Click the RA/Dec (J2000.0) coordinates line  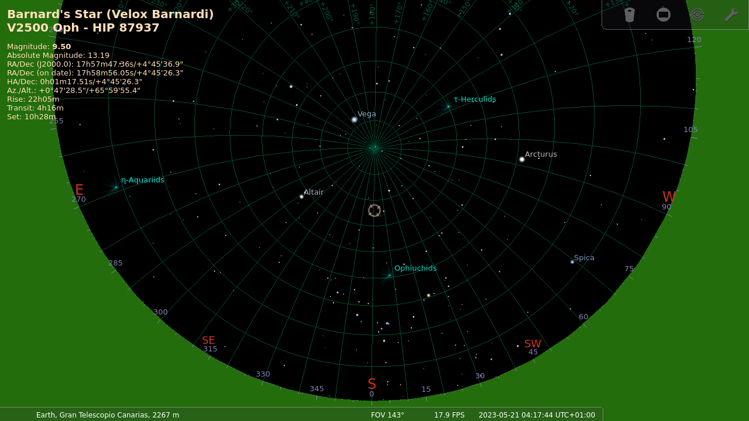(95, 64)
